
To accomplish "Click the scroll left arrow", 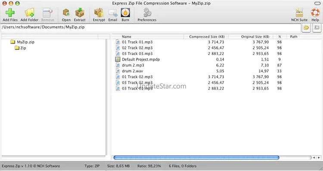I will click(x=314, y=158).
